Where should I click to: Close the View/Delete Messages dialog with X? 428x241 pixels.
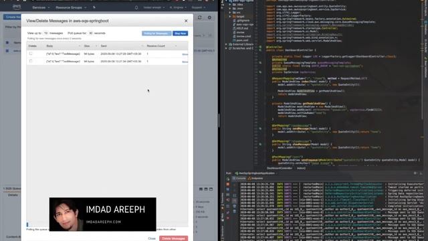[186, 21]
